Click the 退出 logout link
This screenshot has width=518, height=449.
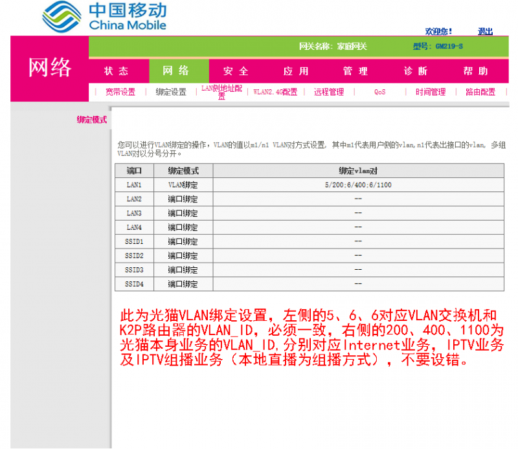click(x=485, y=31)
